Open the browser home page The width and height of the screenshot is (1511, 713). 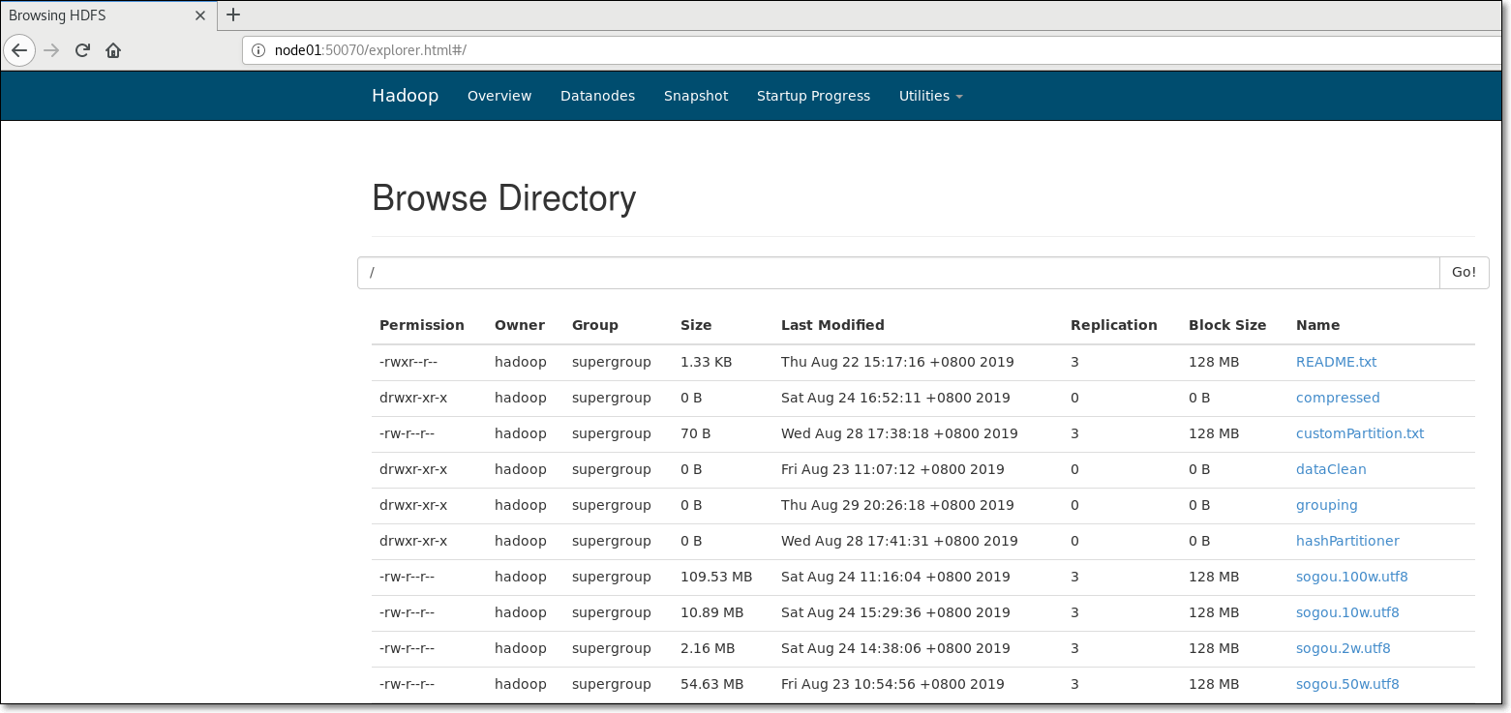tap(112, 50)
